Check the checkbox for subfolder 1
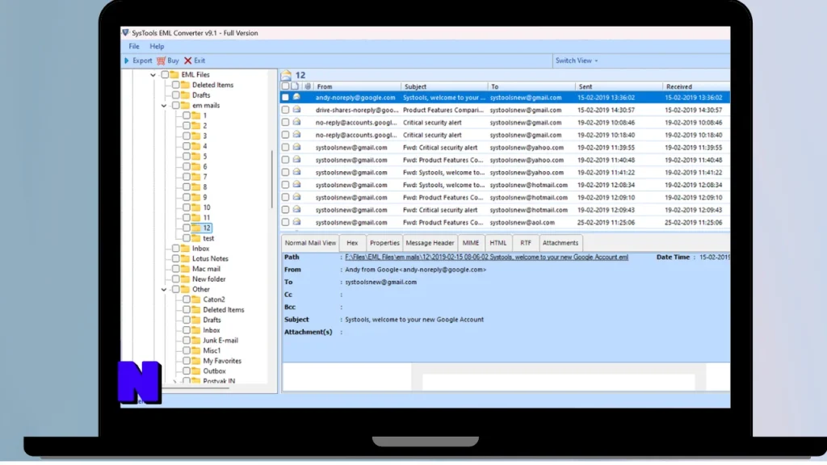Image resolution: width=827 pixels, height=465 pixels. (x=187, y=115)
